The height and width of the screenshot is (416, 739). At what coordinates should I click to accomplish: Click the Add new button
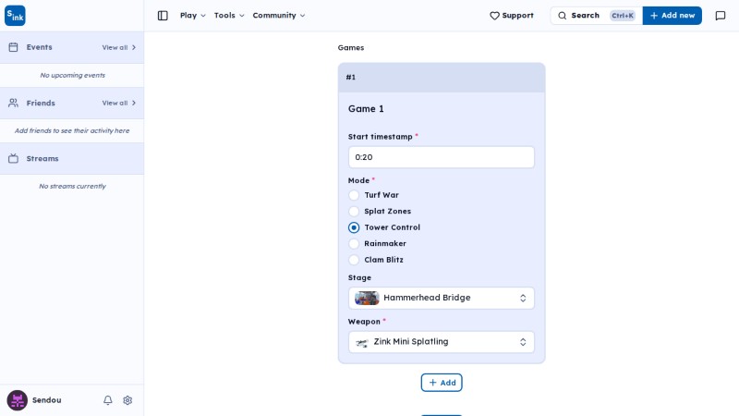click(672, 16)
